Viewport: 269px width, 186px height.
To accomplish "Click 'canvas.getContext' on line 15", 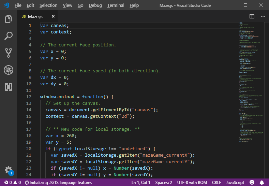I will click(94, 116).
